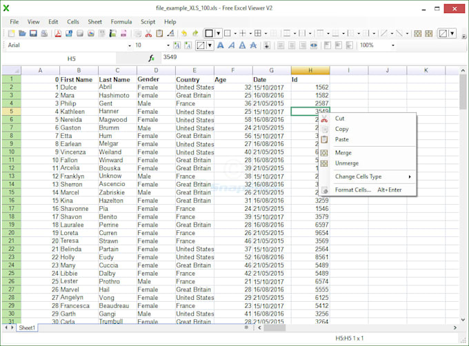Open the font name dropdown Arial

coord(130,45)
